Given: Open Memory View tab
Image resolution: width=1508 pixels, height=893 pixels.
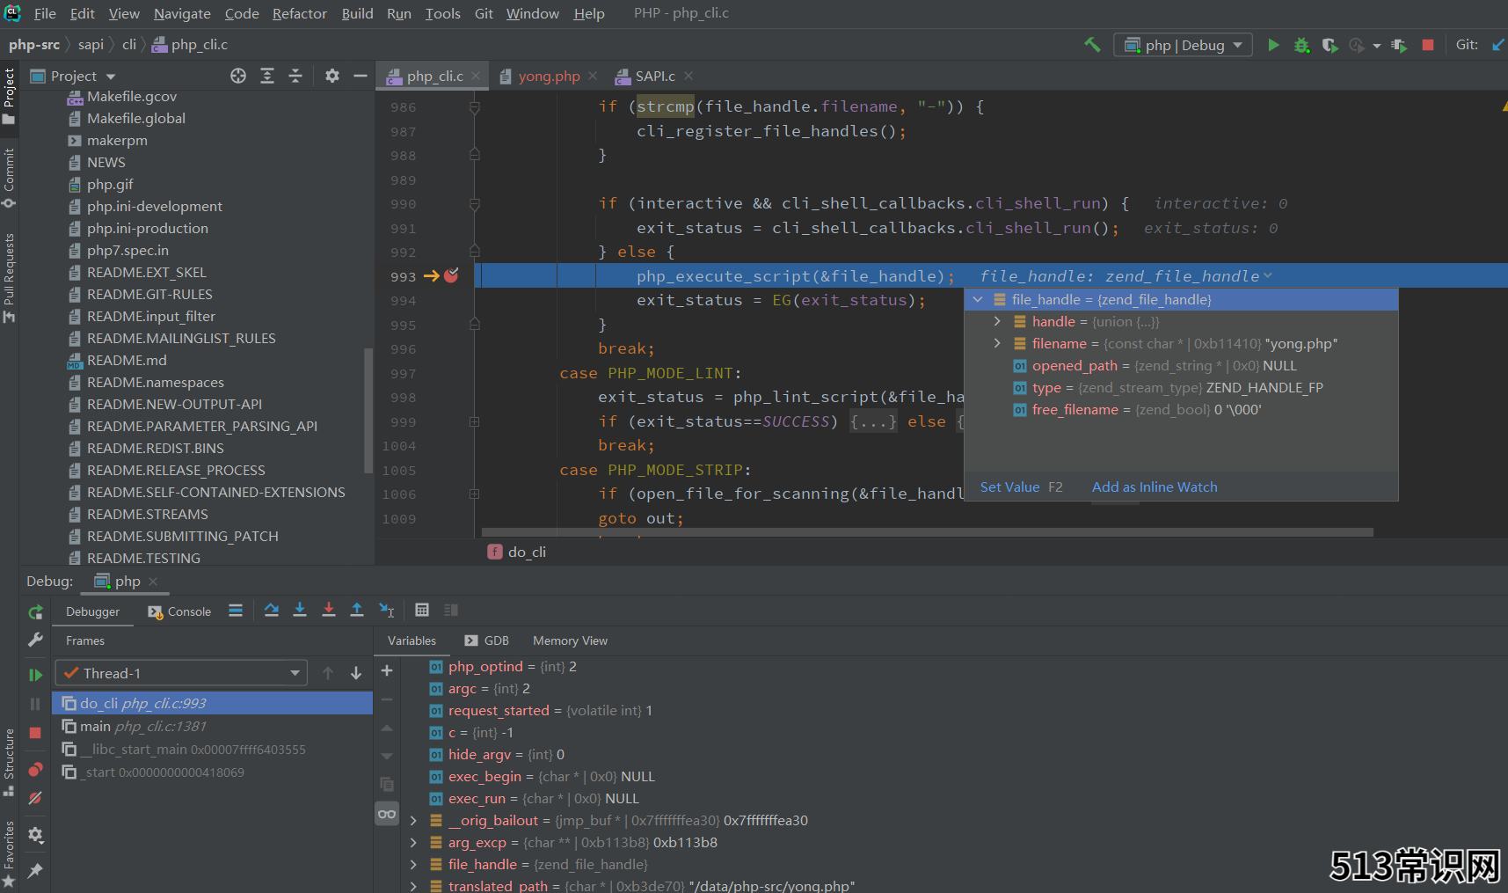Looking at the screenshot, I should (x=570, y=640).
